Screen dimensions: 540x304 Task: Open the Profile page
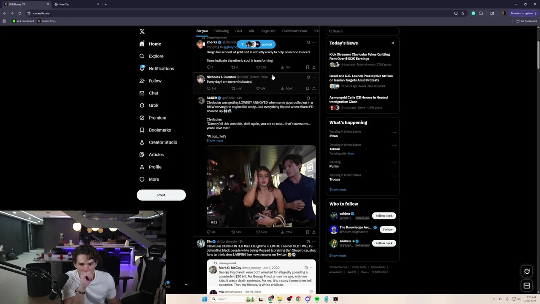coord(151,167)
